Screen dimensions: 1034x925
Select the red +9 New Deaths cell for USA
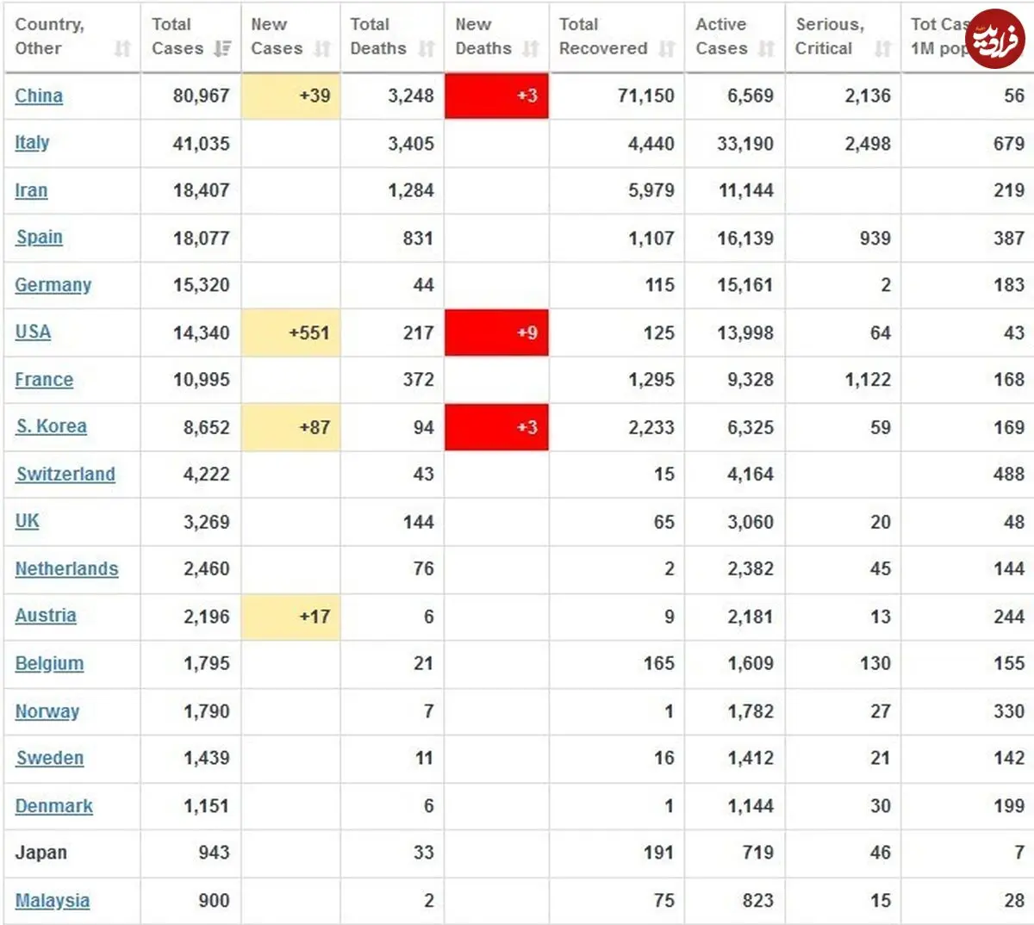(x=496, y=332)
